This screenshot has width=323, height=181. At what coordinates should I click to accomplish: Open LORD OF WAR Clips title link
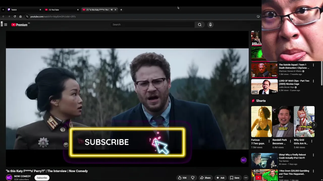[294, 82]
